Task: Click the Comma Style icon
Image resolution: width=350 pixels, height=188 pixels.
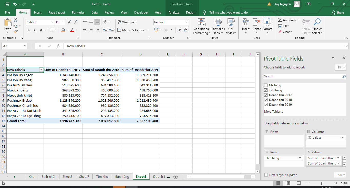Action: 171,30
